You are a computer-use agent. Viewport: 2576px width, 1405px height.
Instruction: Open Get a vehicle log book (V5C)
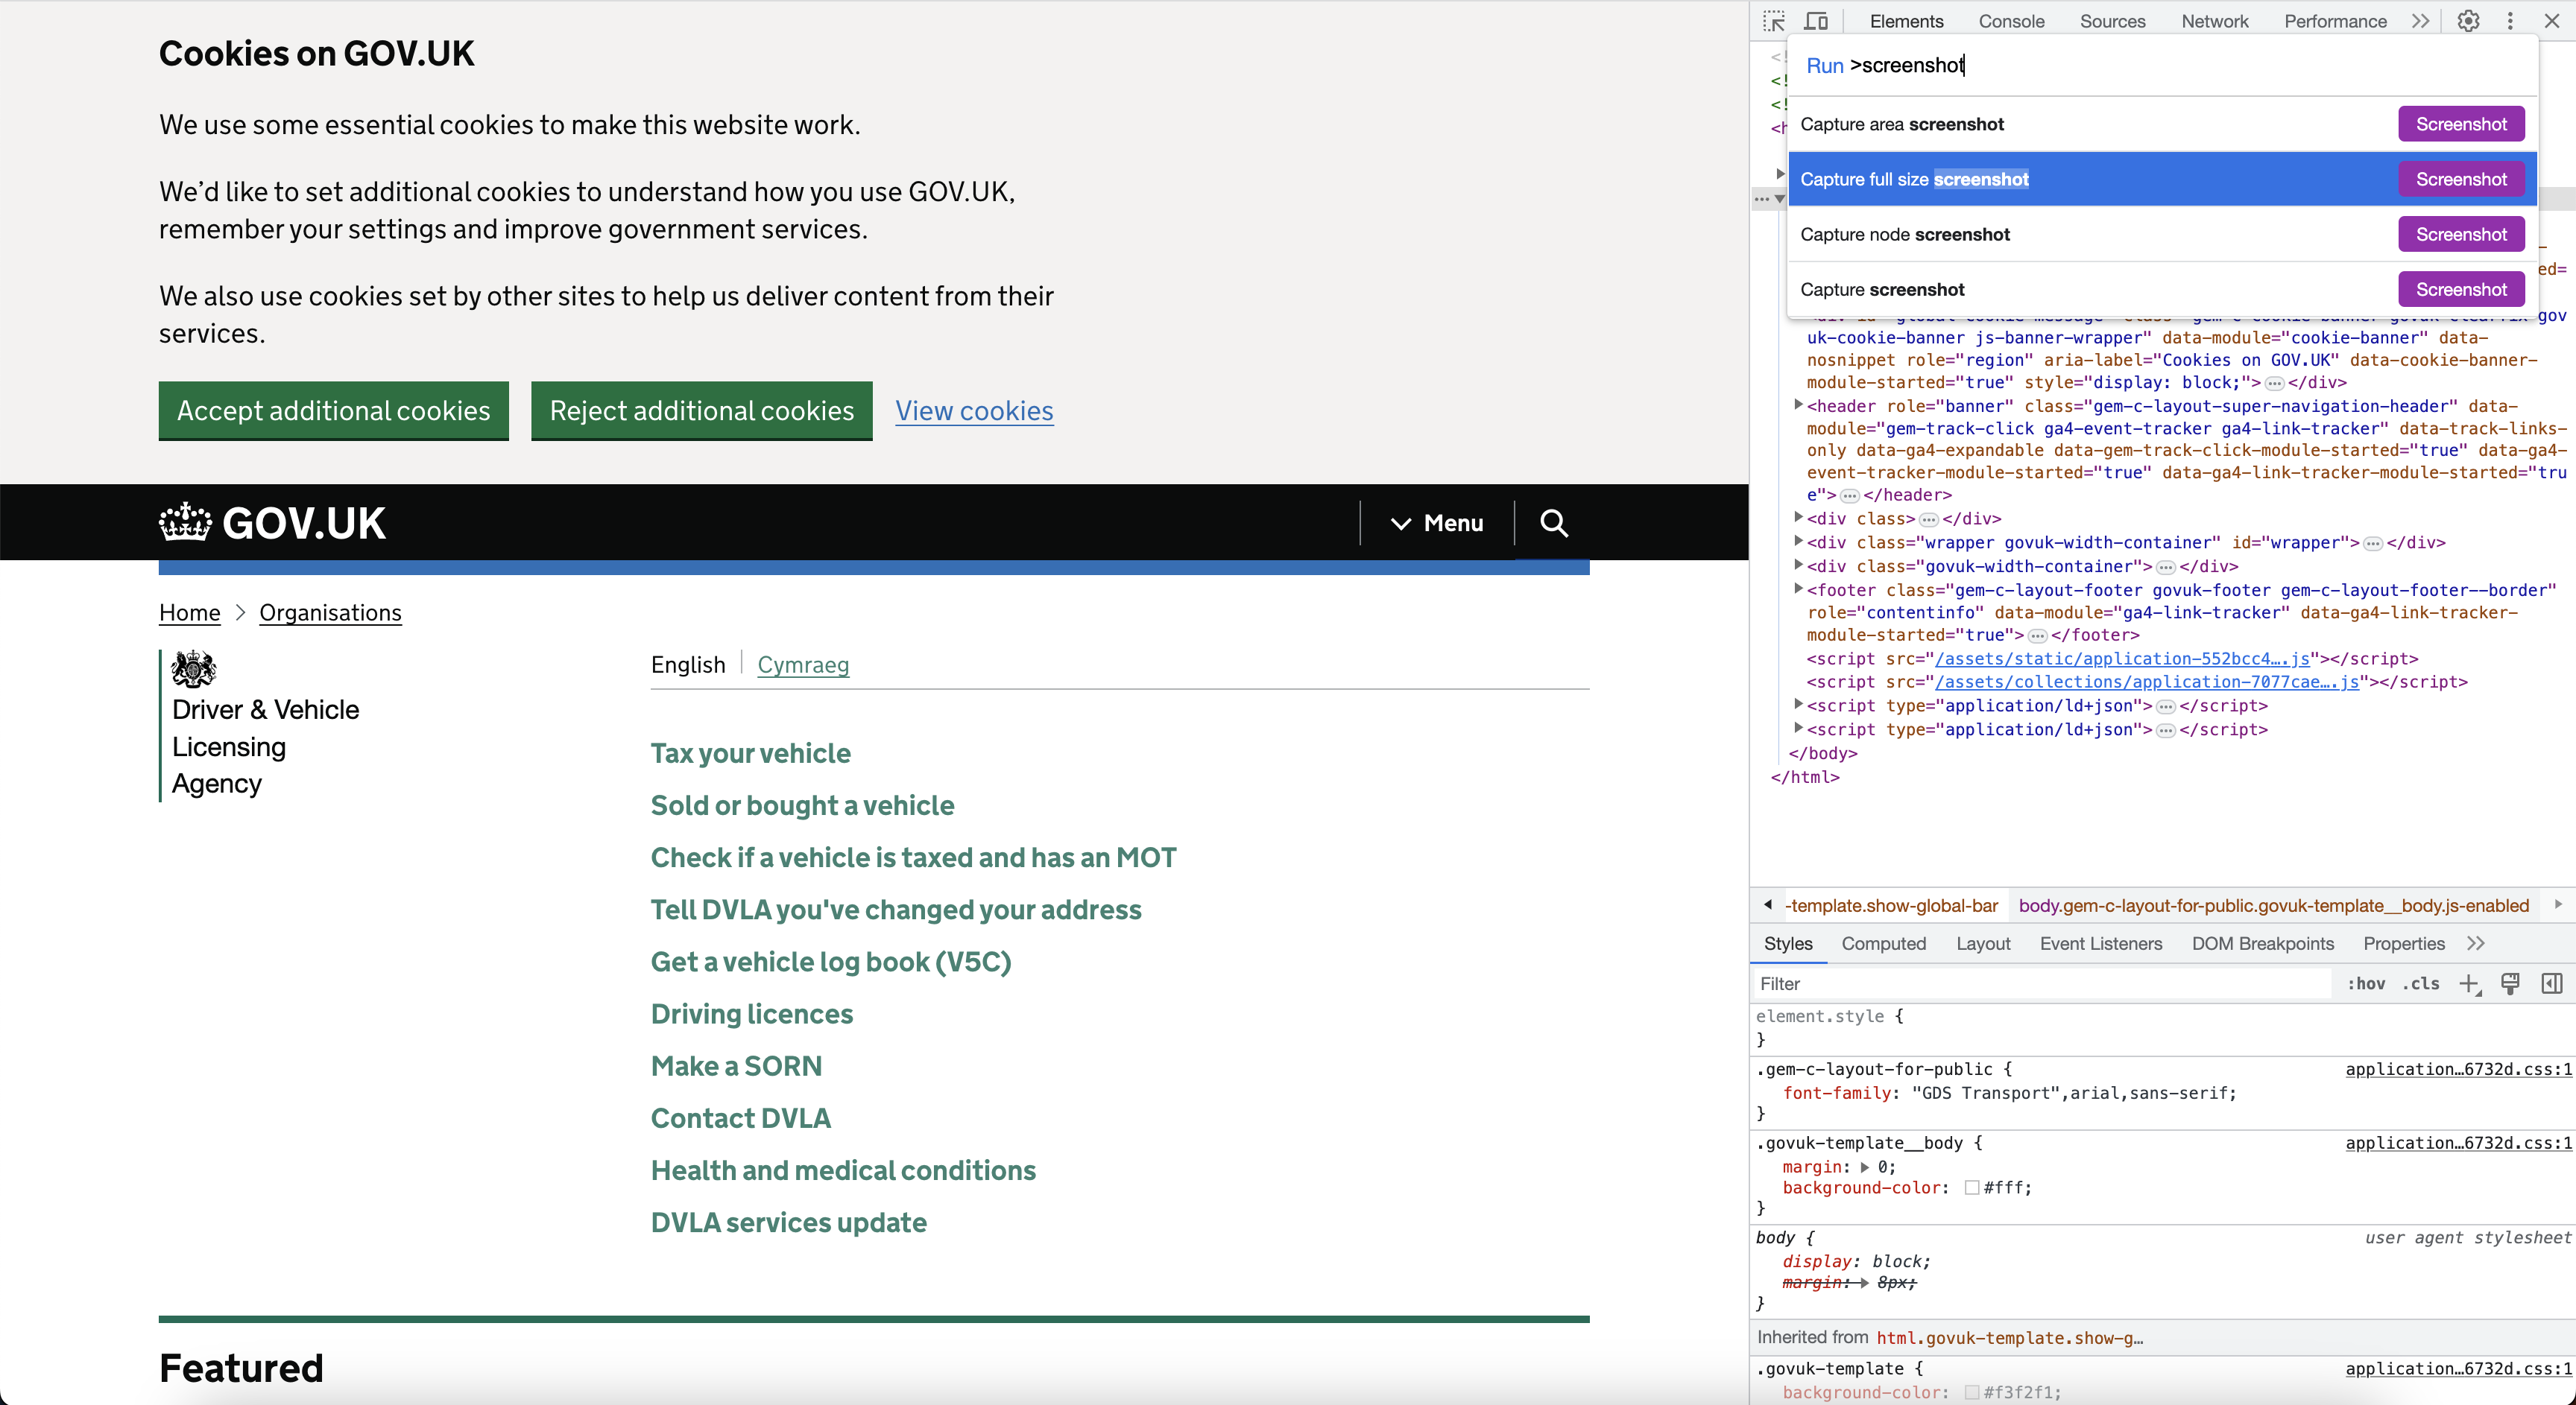(x=831, y=961)
